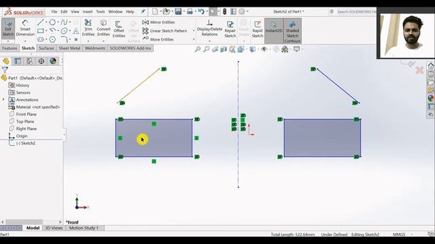Open the Display/Delete Relations dropdown arrow
The width and height of the screenshot is (435, 244).
(x=209, y=41)
